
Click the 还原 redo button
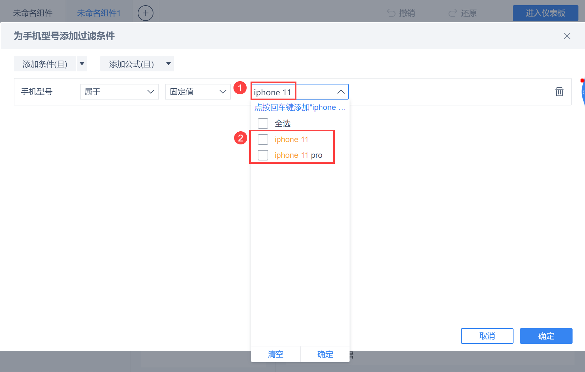[462, 13]
